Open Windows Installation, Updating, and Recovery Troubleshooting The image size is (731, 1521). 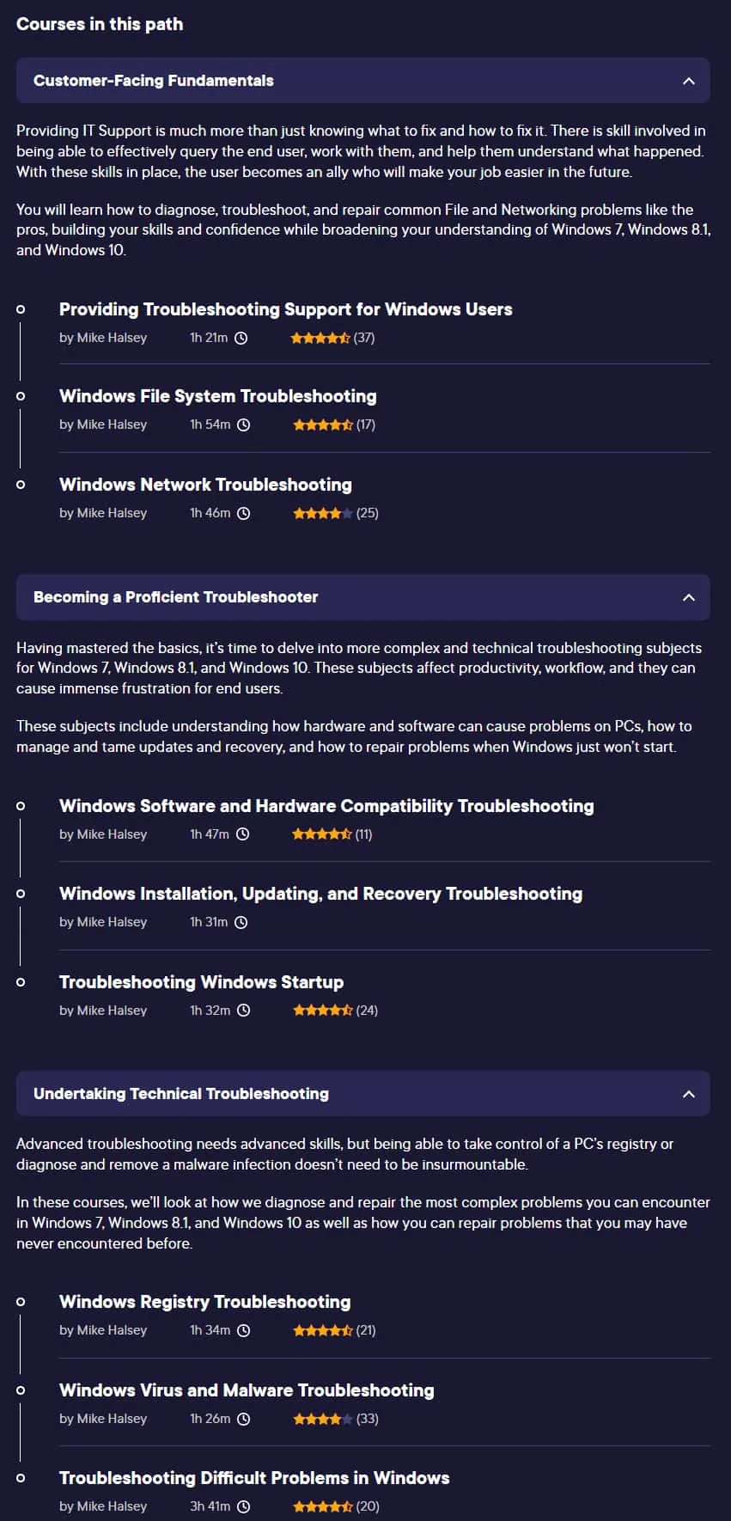[x=320, y=894]
